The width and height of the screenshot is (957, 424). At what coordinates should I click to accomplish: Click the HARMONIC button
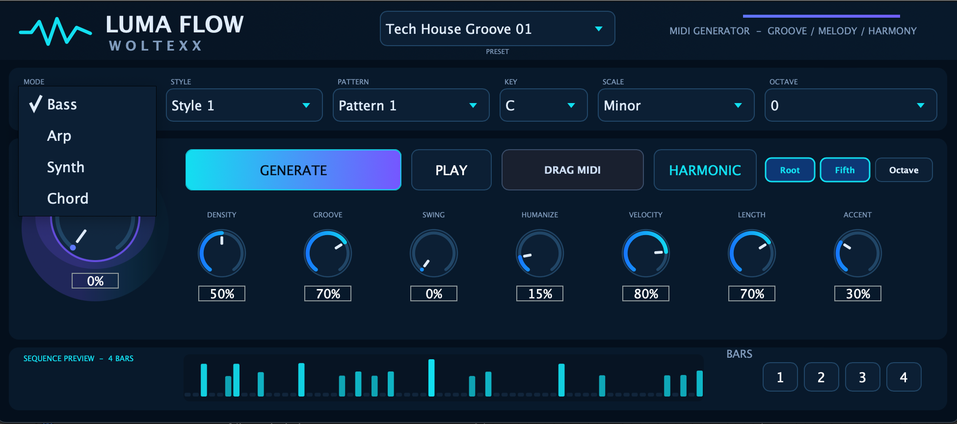click(705, 170)
